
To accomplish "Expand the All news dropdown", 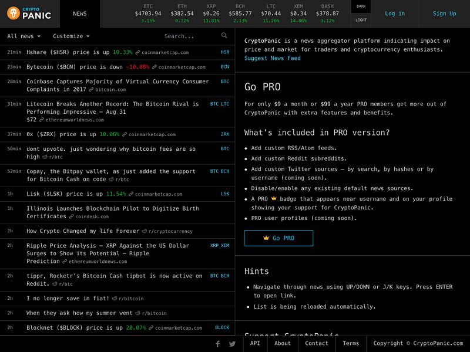I will pos(23,36).
